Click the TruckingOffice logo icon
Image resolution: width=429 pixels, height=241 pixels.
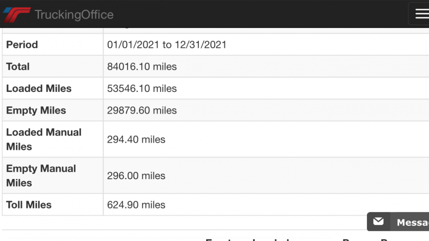[x=17, y=15]
